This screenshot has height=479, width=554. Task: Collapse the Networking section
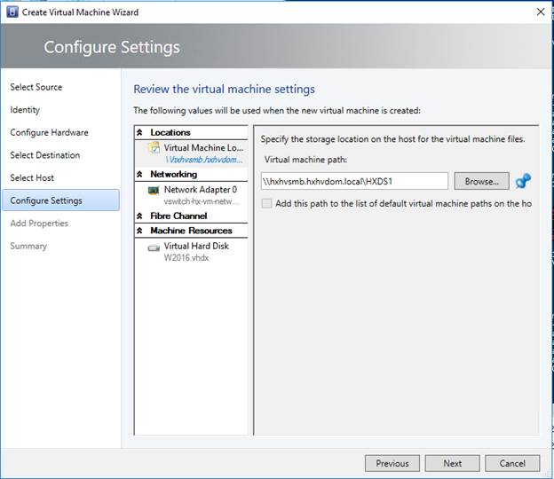click(139, 174)
